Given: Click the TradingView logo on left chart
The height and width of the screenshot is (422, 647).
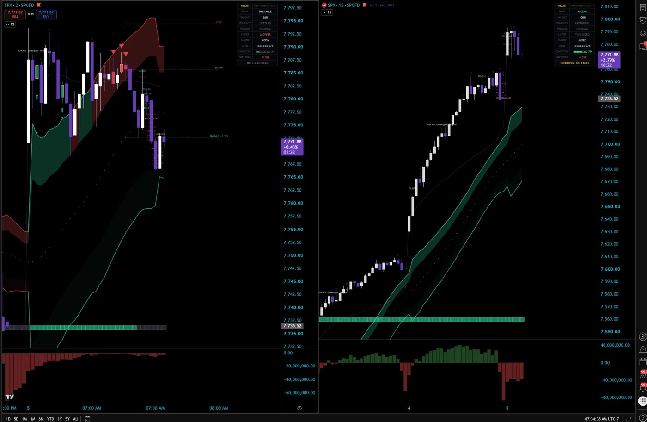Looking at the screenshot, I should pyautogui.click(x=9, y=397).
